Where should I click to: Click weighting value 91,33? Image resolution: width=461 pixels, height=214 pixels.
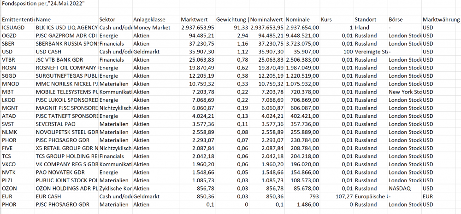pos(232,28)
